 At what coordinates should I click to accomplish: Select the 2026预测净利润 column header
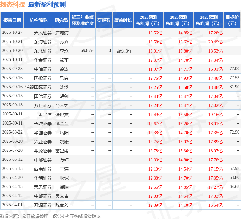(x=179, y=20)
